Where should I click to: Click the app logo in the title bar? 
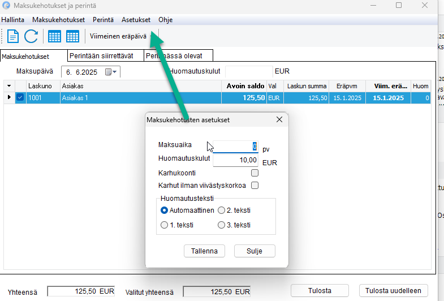pos(6,6)
